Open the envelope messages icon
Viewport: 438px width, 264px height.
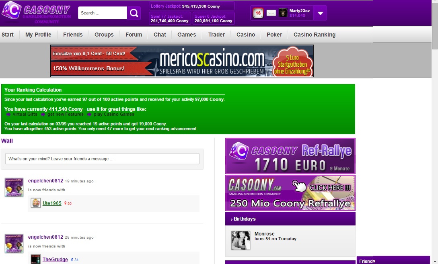tap(271, 13)
